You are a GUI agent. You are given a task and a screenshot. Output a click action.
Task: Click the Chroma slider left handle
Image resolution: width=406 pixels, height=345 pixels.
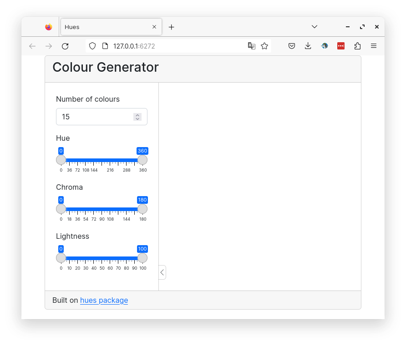pos(61,209)
